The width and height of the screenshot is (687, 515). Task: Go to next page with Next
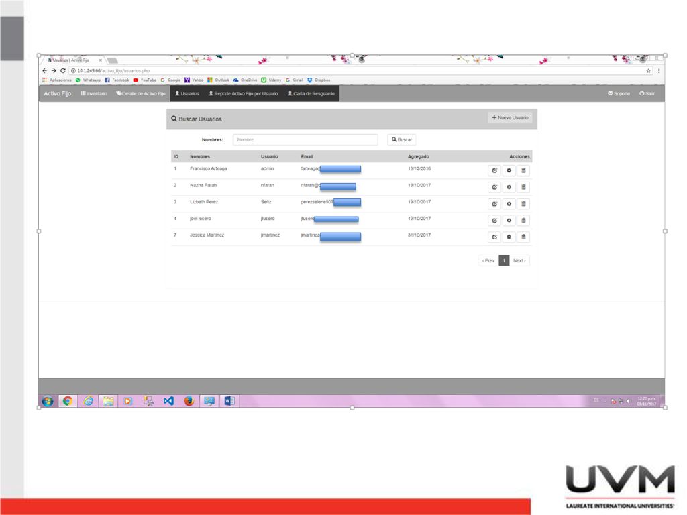coord(520,261)
